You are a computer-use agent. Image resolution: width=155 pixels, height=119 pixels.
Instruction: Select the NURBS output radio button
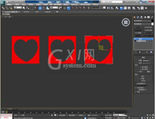tap(140, 81)
